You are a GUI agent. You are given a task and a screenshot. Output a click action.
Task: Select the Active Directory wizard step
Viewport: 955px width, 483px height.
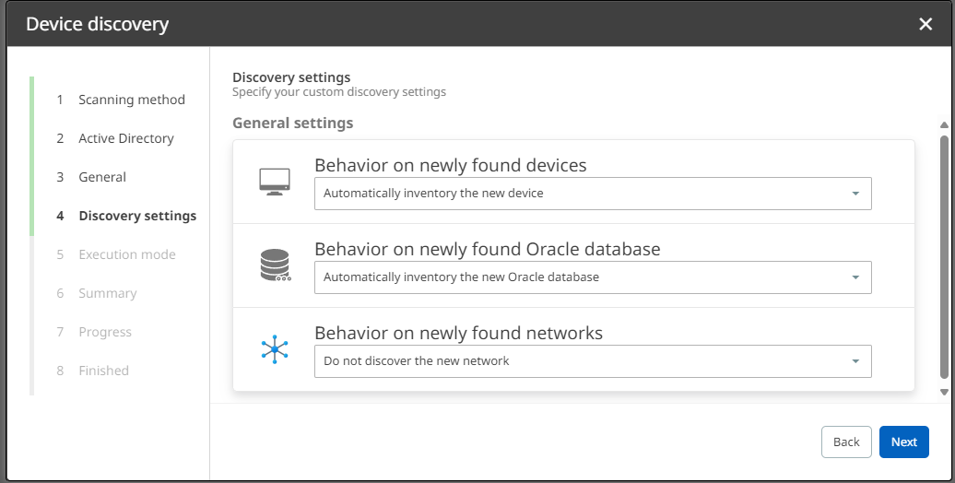click(125, 138)
